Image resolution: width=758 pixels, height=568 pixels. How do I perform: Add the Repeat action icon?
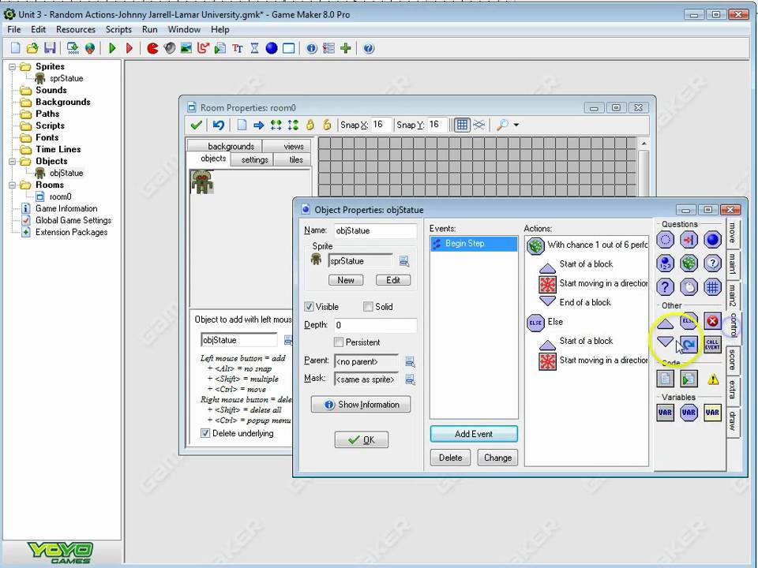(689, 344)
